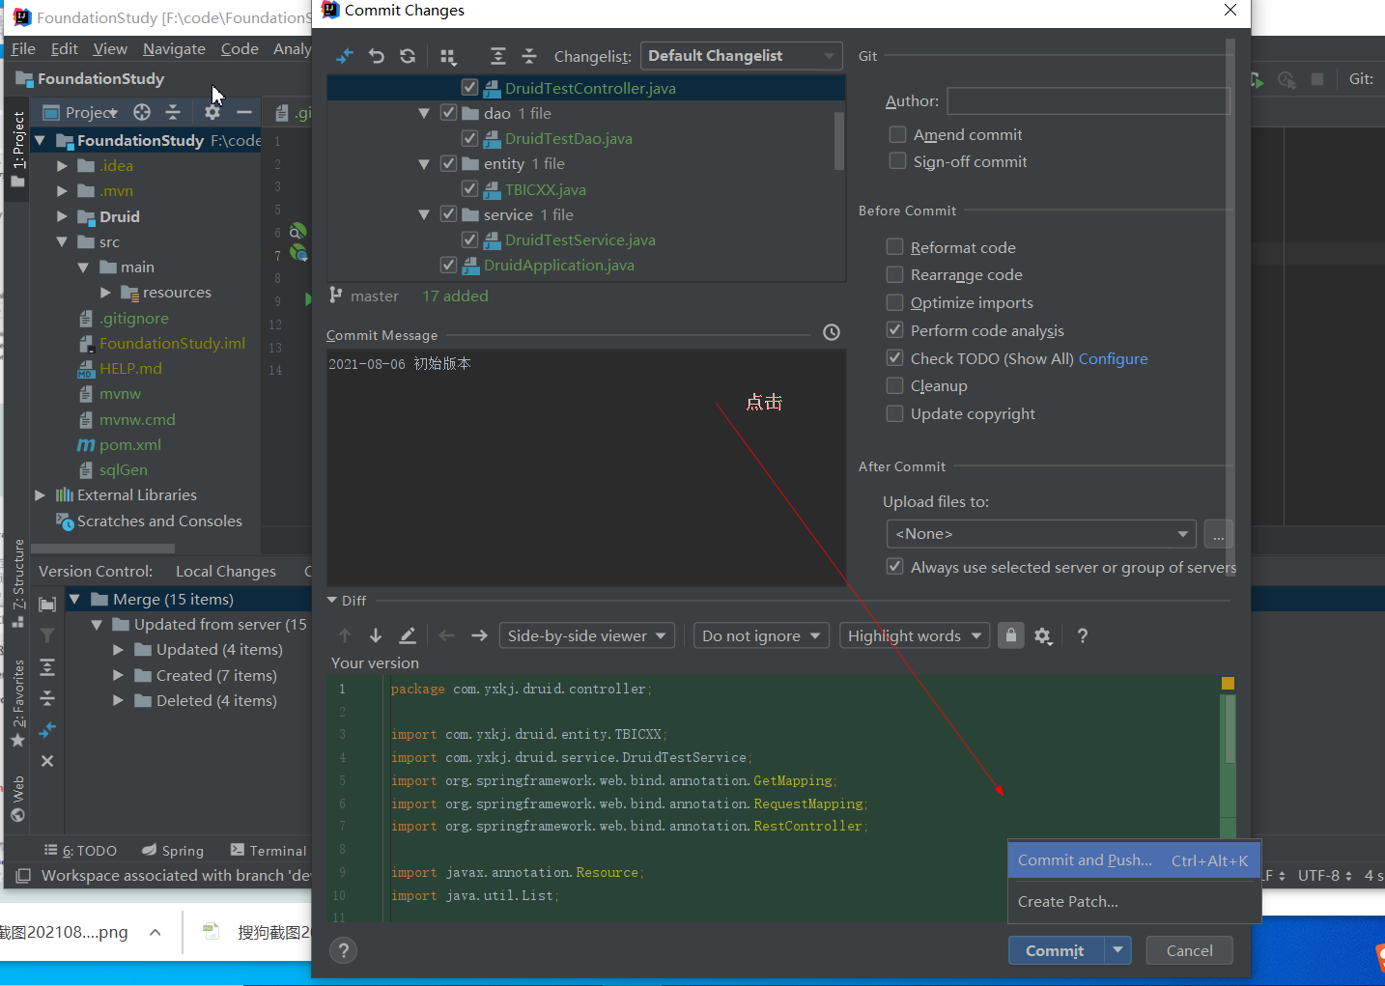1385x986 pixels.
Task: Click Collapse All icon in commit toolbar
Action: (529, 56)
